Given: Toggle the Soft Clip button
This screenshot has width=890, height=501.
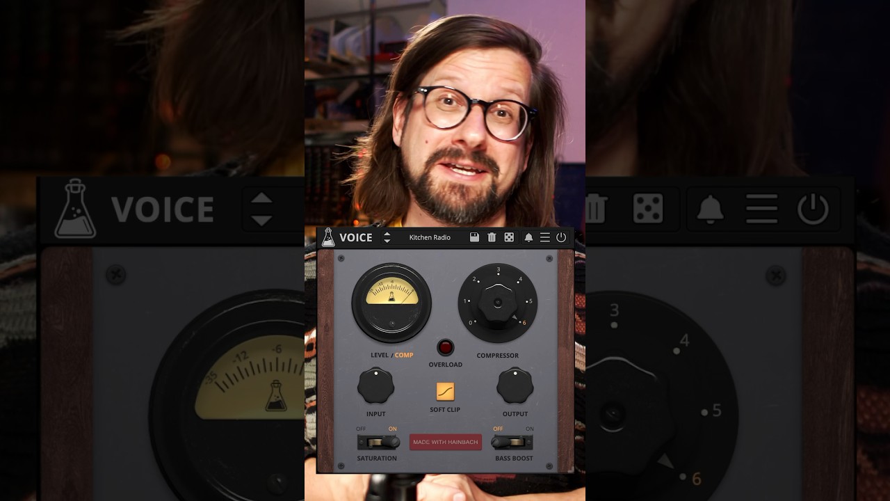Looking at the screenshot, I should (445, 391).
